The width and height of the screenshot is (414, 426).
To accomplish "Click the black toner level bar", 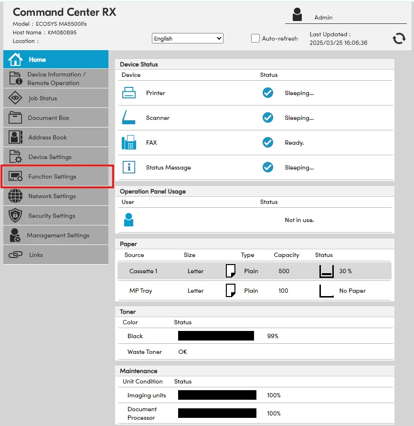I will 216,336.
